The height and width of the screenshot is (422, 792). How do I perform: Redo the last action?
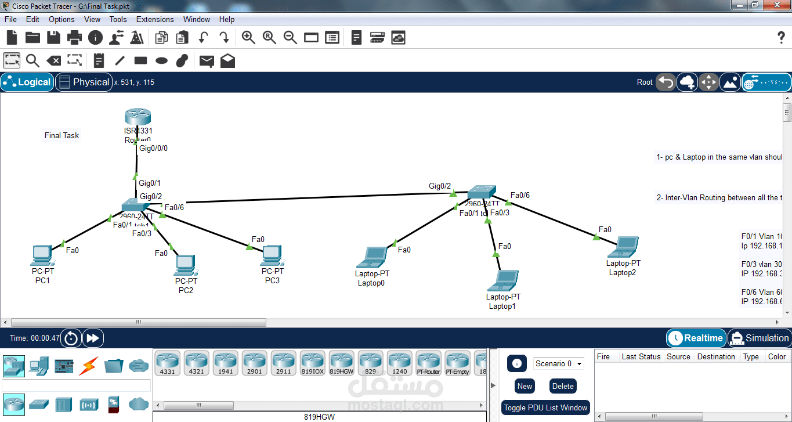click(x=224, y=38)
